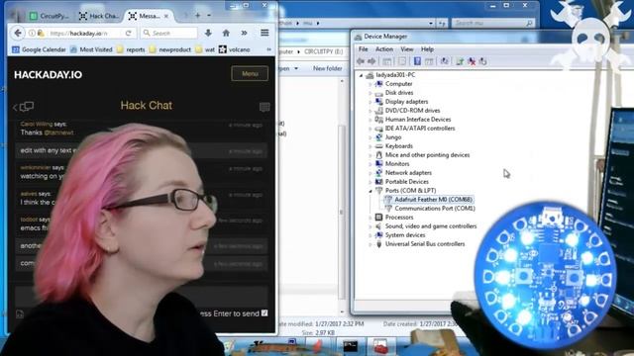The height and width of the screenshot is (356, 634).
Task: Open the Most Visited bookmark folder
Action: click(91, 49)
